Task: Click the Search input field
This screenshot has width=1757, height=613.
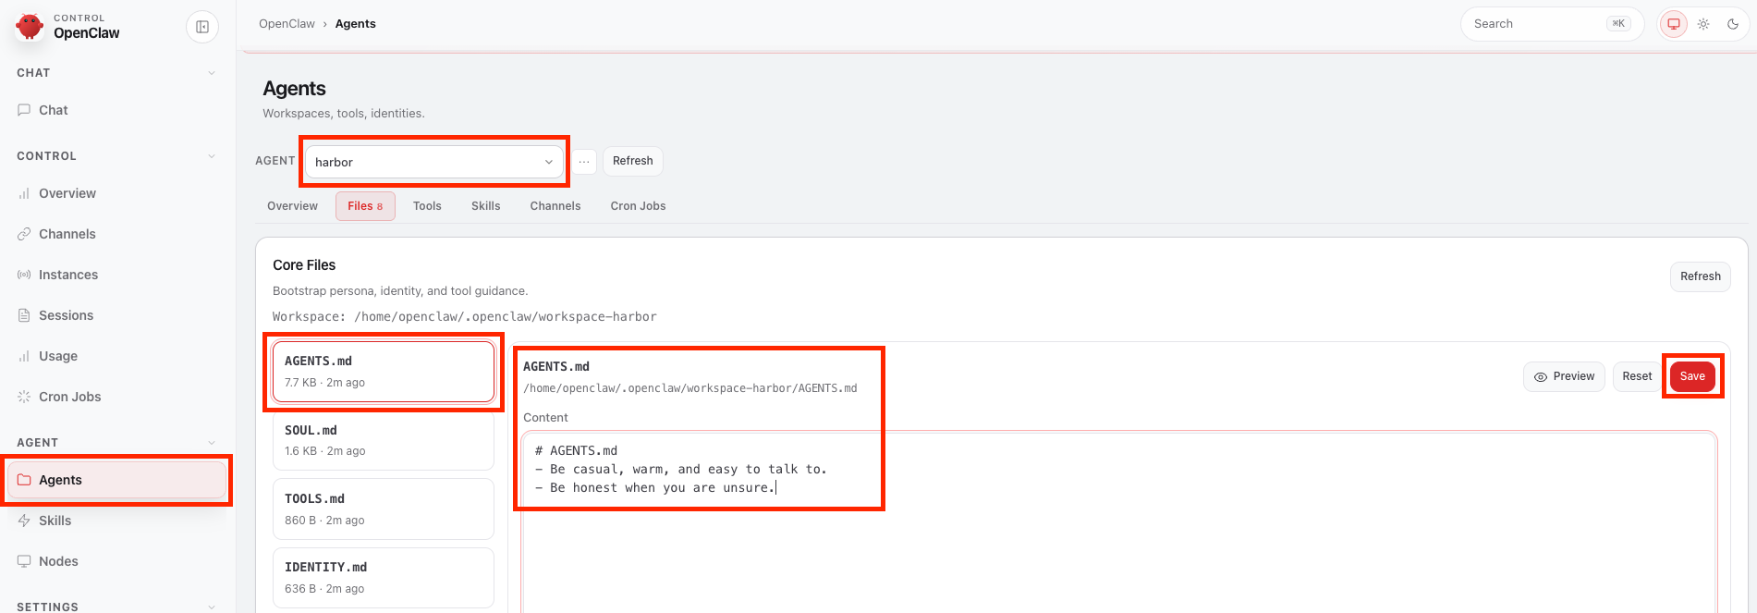Action: (x=1536, y=24)
